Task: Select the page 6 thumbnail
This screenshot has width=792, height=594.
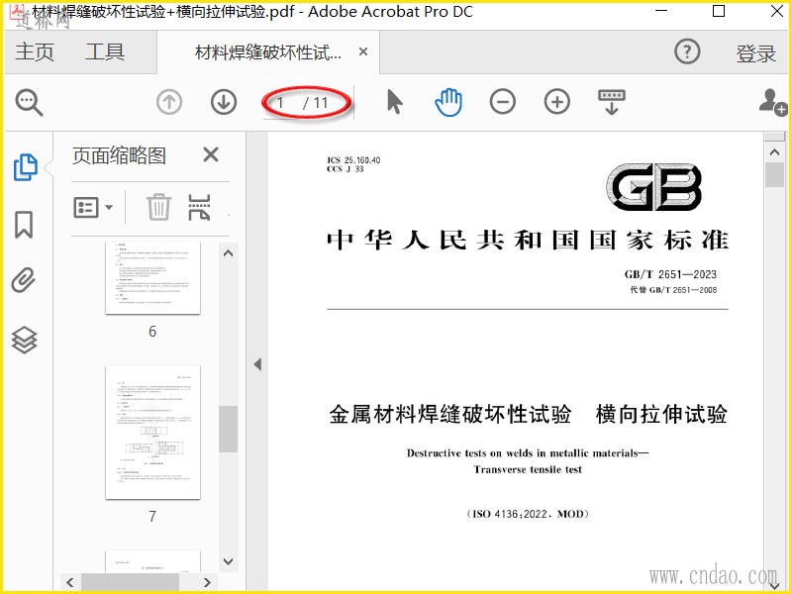Action: (152, 278)
